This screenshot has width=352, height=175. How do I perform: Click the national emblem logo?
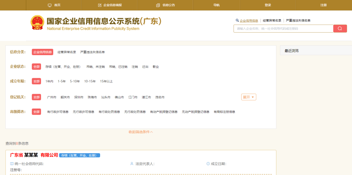(x=37, y=22)
